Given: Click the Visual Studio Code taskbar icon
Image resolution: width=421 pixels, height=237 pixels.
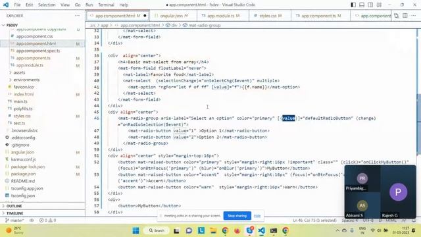Looking at the screenshot, I should coord(262,230).
